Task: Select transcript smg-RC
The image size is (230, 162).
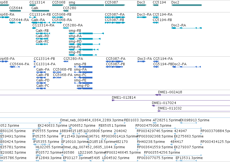Action: (84, 50)
